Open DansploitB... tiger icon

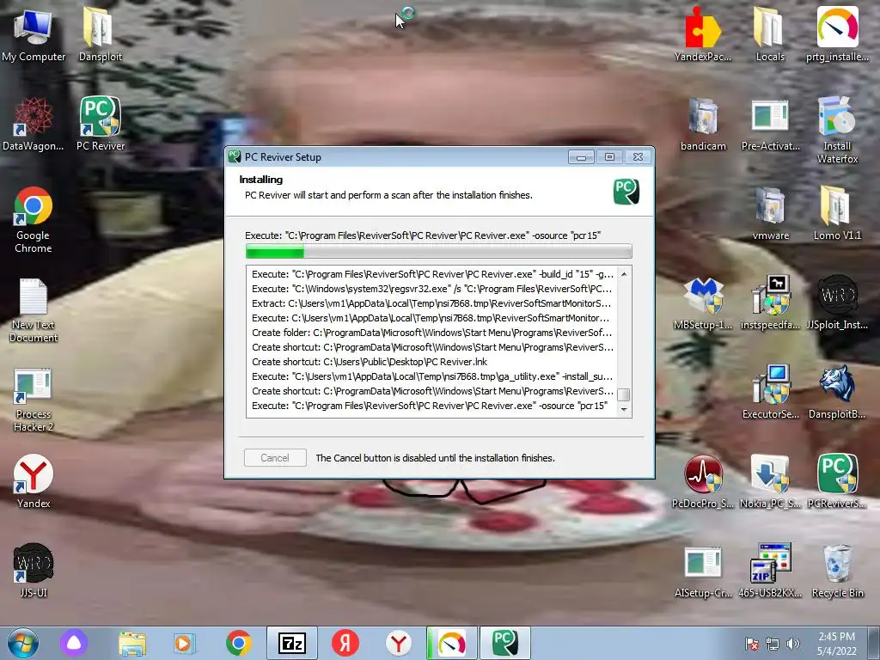coord(837,392)
